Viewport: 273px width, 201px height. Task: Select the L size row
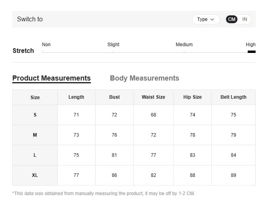coord(35,155)
